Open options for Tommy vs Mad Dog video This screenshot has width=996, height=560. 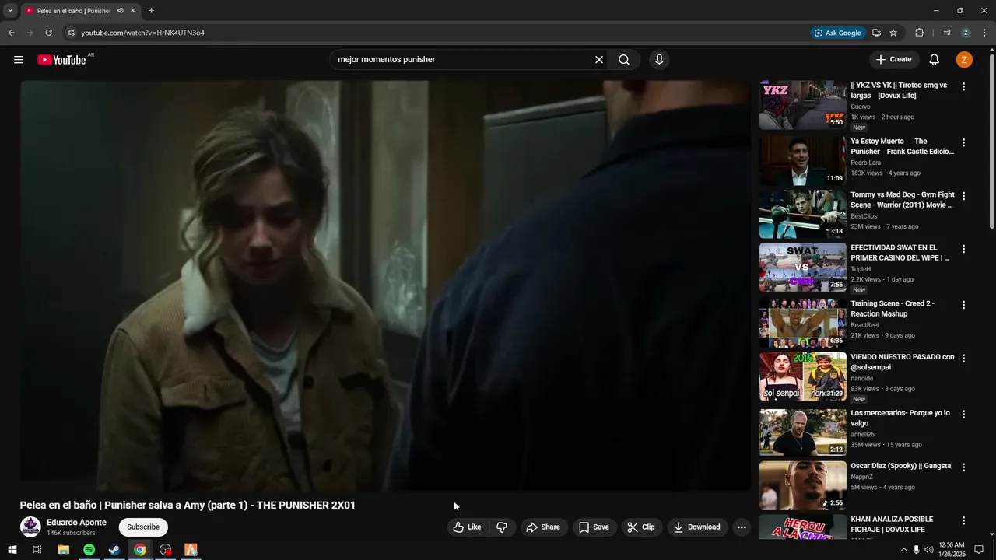(963, 196)
